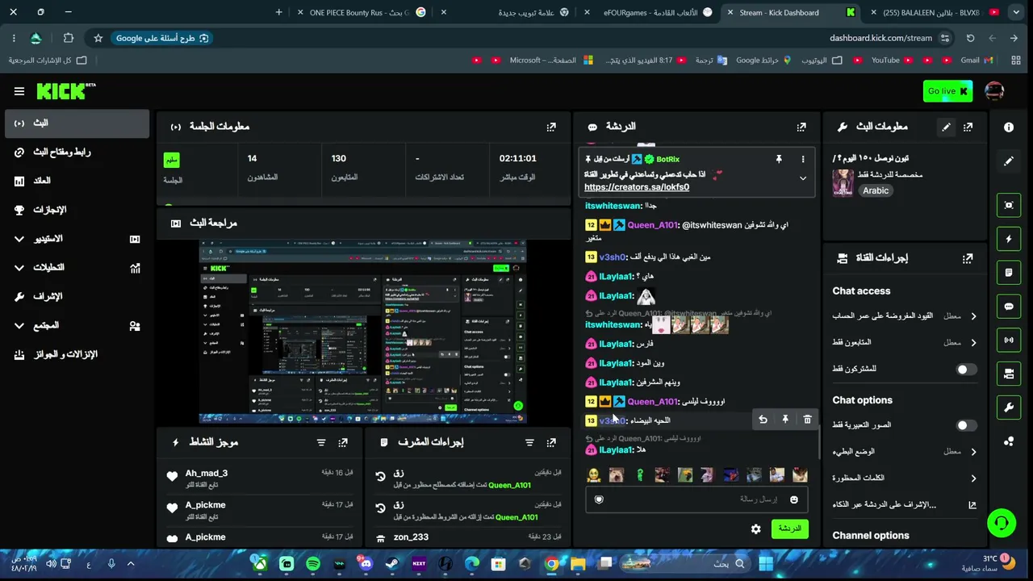Open الإنجازات sidebar item

(x=75, y=210)
